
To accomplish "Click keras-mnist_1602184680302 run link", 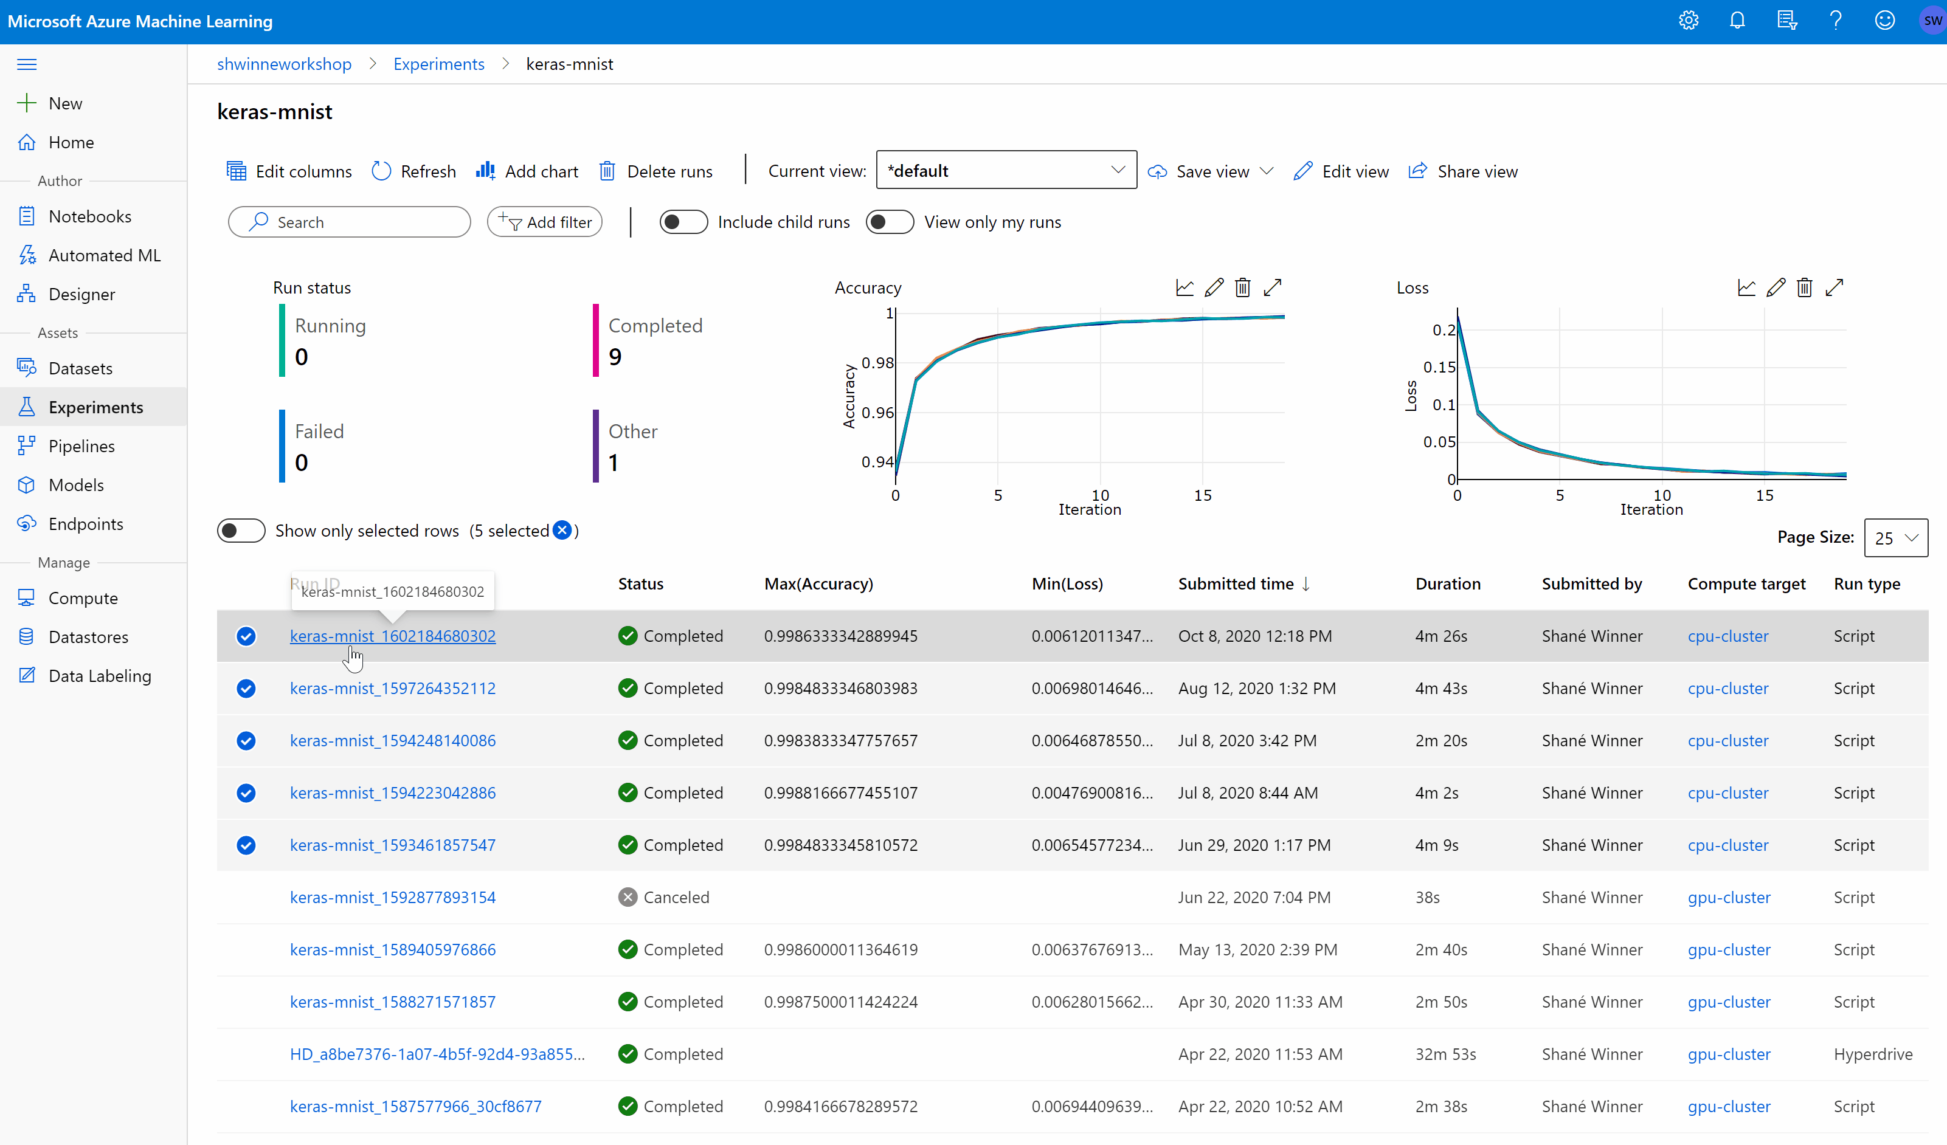I will coord(393,635).
